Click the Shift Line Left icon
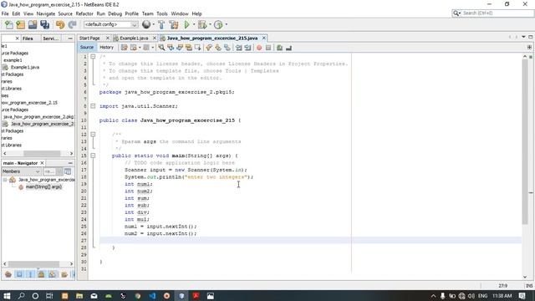 [x=239, y=48]
